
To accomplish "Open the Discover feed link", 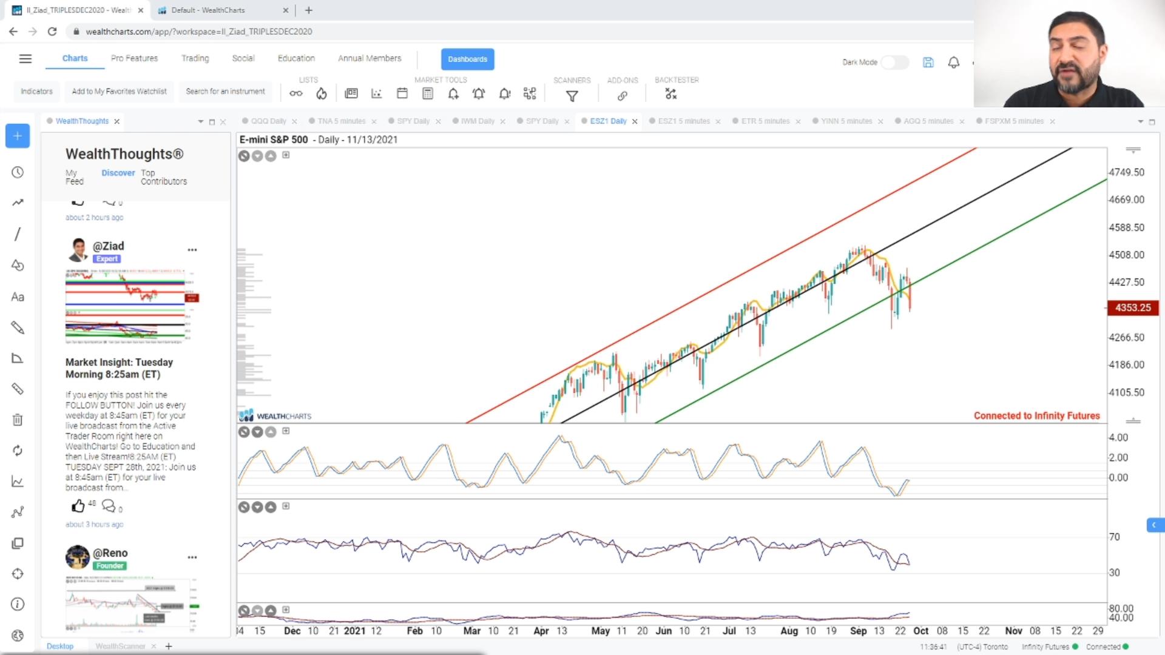I will [118, 173].
